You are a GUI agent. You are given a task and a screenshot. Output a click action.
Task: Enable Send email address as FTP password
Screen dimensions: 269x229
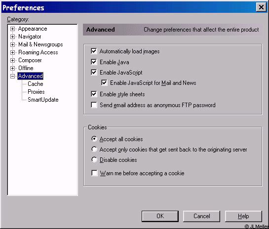(x=94, y=105)
